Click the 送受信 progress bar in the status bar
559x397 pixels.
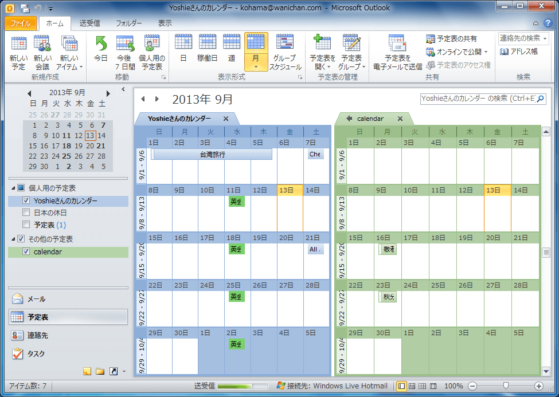click(x=243, y=386)
